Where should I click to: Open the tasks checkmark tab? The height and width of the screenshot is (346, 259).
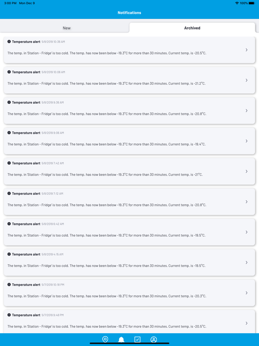click(137, 339)
